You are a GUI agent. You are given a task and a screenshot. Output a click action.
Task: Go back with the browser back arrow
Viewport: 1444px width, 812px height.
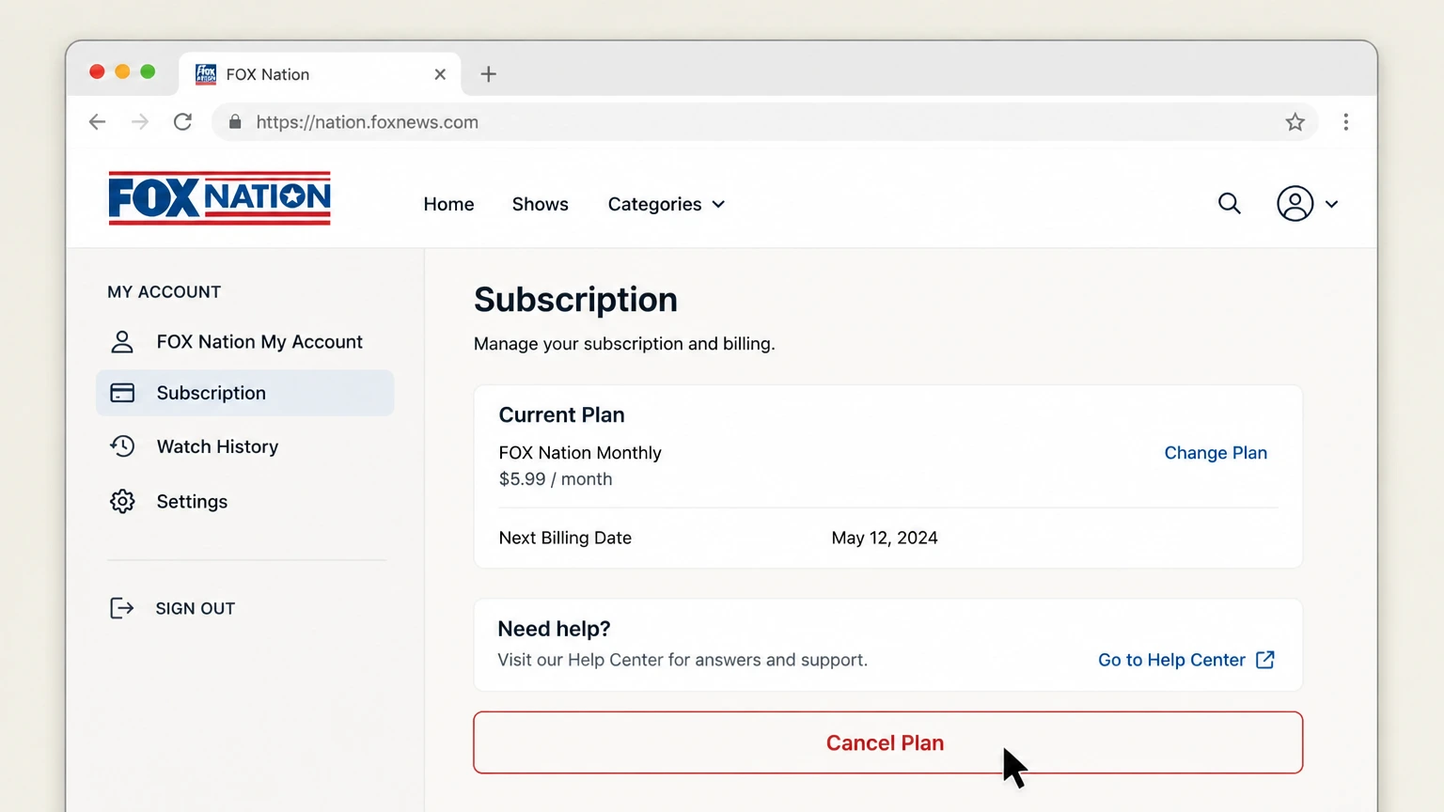point(97,122)
